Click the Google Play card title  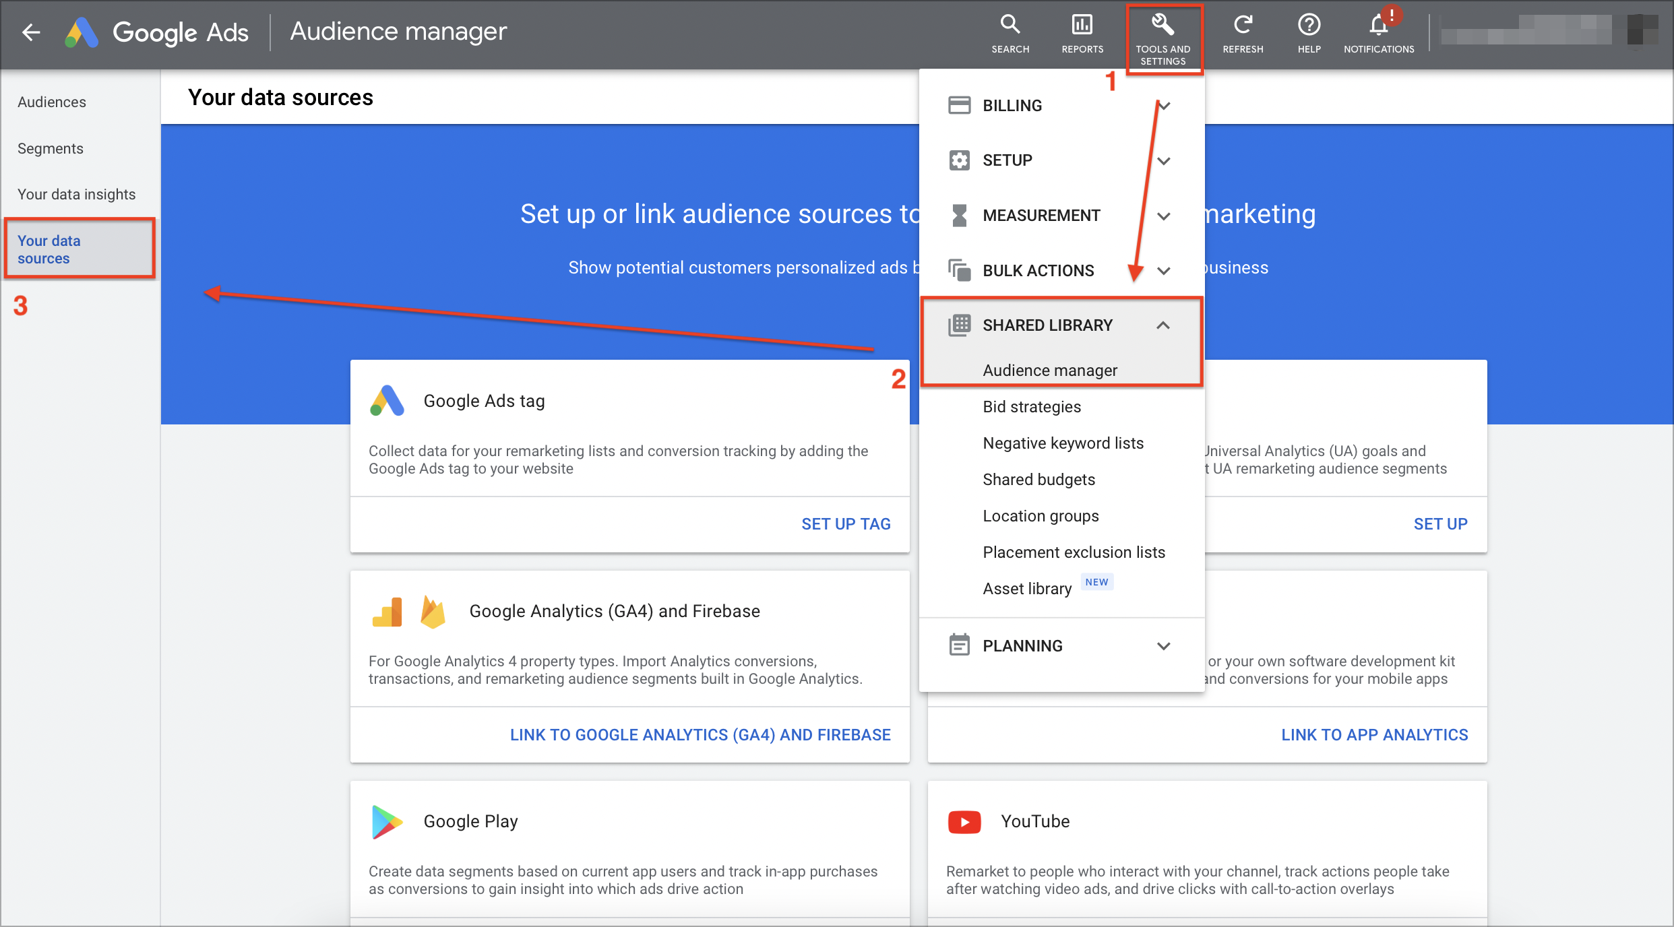[x=470, y=822]
